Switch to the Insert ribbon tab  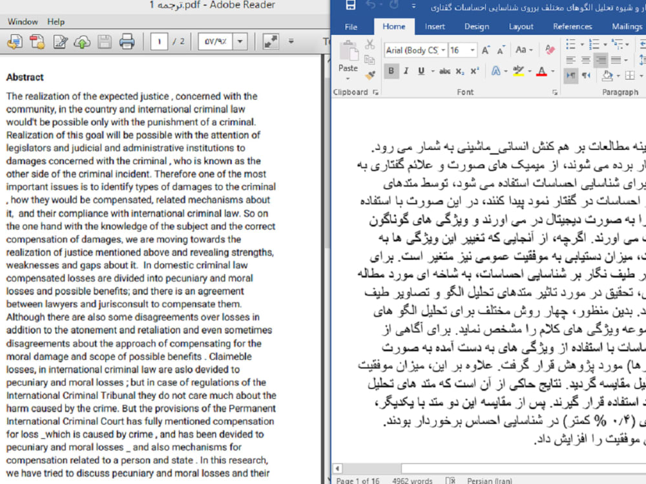(x=435, y=26)
